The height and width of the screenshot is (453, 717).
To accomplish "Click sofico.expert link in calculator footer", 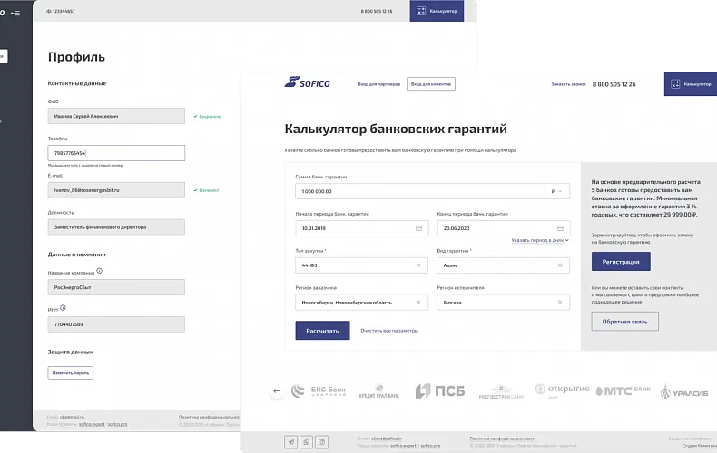I will (x=403, y=445).
